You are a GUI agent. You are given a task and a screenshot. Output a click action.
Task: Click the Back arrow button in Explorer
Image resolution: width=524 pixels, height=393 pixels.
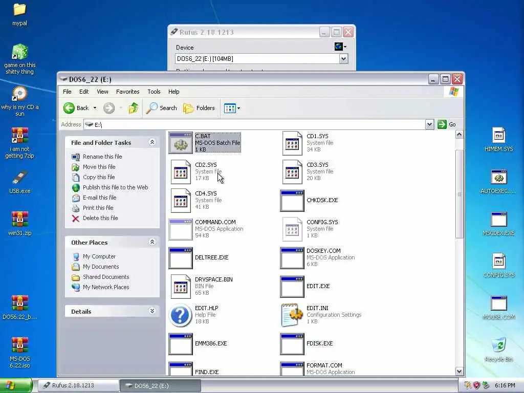(76, 108)
